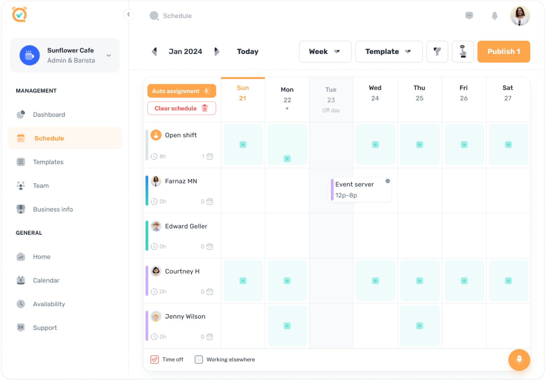Open the user profile avatar
The height and width of the screenshot is (381, 546).
click(520, 16)
